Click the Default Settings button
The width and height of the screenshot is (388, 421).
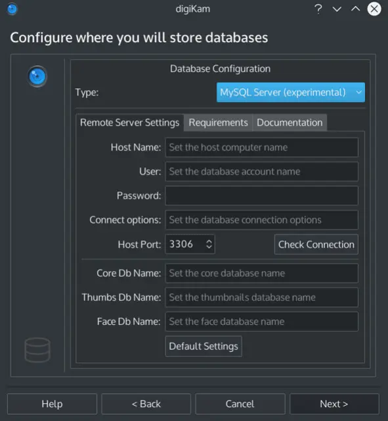pos(204,347)
